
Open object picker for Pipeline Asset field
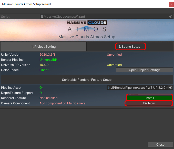(171, 87)
